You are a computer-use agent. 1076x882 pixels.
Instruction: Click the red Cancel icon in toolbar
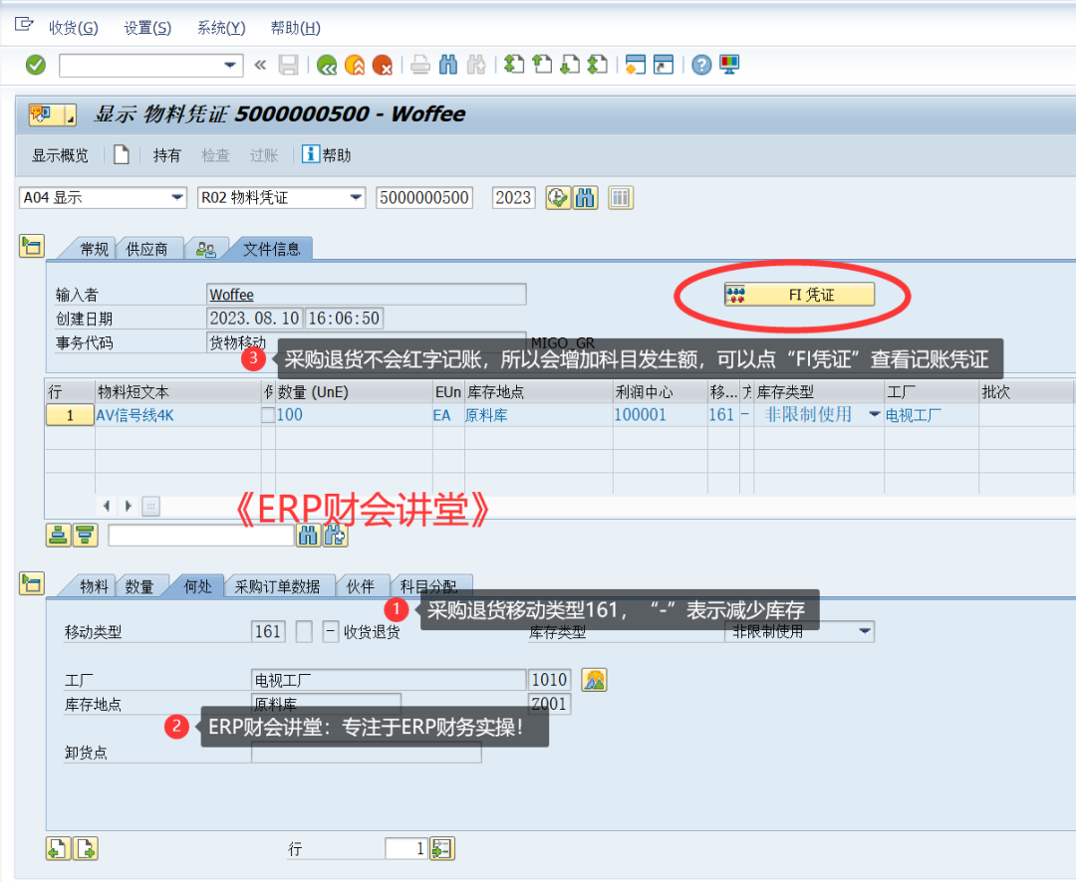point(382,66)
